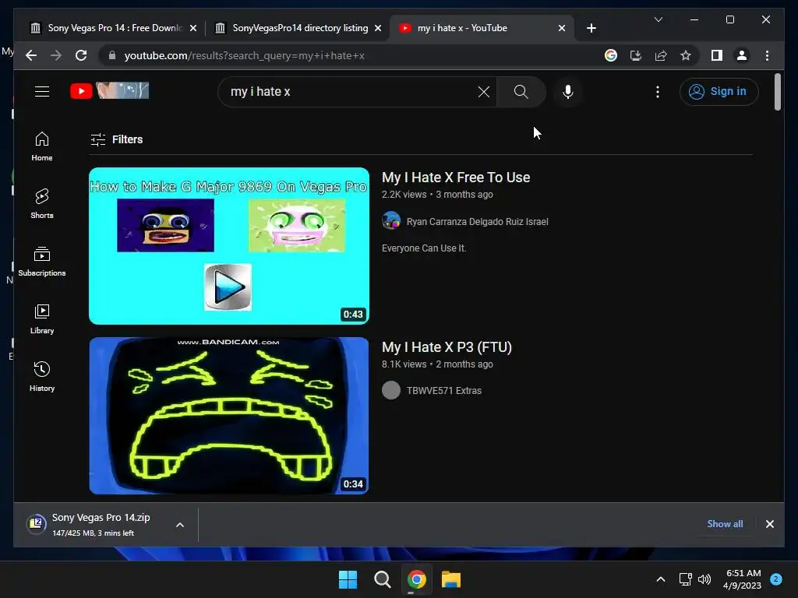Viewport: 798px width, 598px height.
Task: Toggle the Chrome side panel
Action: pyautogui.click(x=717, y=55)
